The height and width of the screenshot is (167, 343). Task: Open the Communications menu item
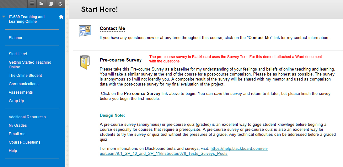[24, 84]
